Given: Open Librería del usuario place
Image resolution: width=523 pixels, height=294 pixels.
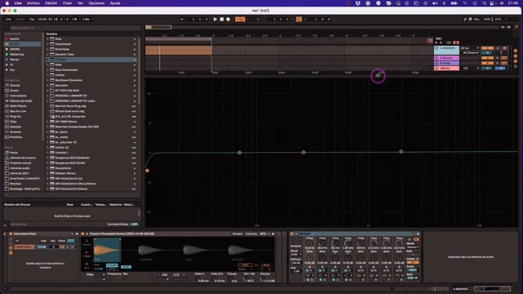Looking at the screenshot, I should (x=22, y=158).
